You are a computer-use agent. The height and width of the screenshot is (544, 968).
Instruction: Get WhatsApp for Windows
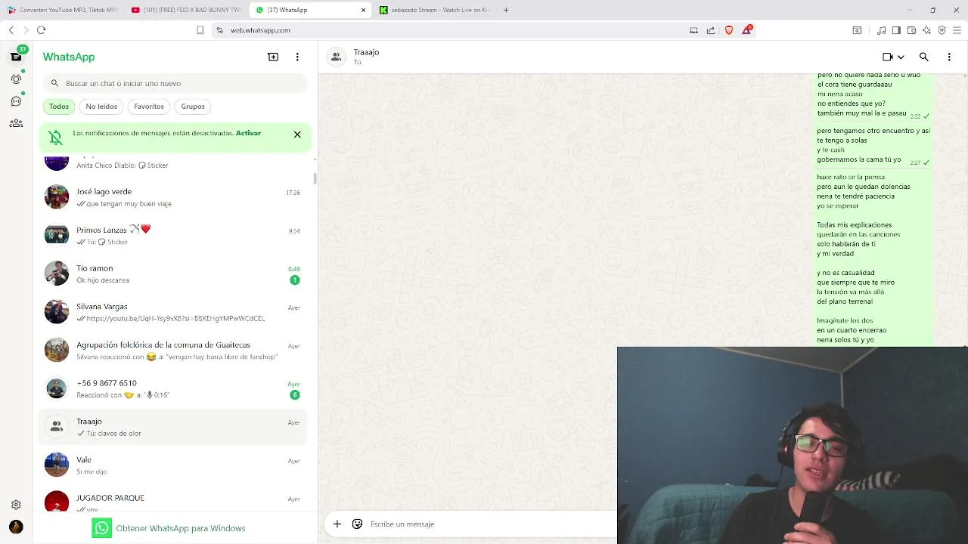point(169,528)
